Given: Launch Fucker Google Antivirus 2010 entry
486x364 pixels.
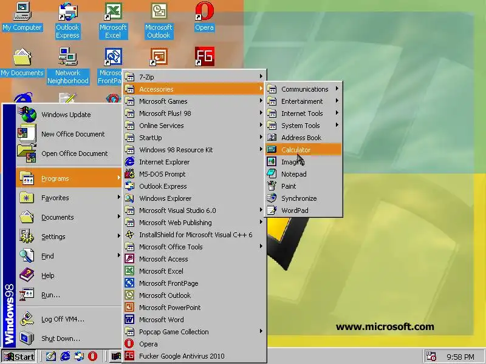Looking at the screenshot, I should tap(194, 356).
